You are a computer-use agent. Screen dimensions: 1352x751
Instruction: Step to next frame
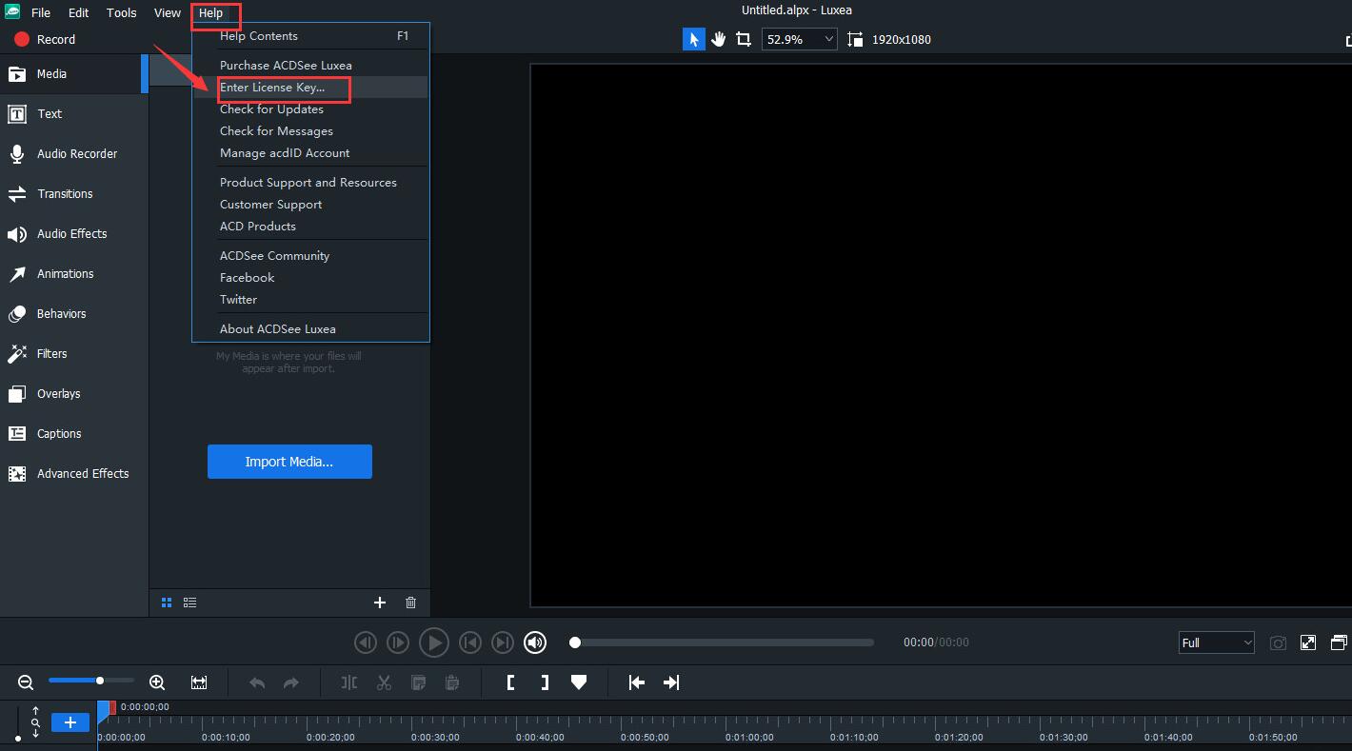398,642
